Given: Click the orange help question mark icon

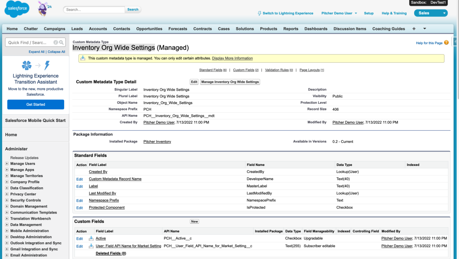Looking at the screenshot, I should tap(446, 43).
